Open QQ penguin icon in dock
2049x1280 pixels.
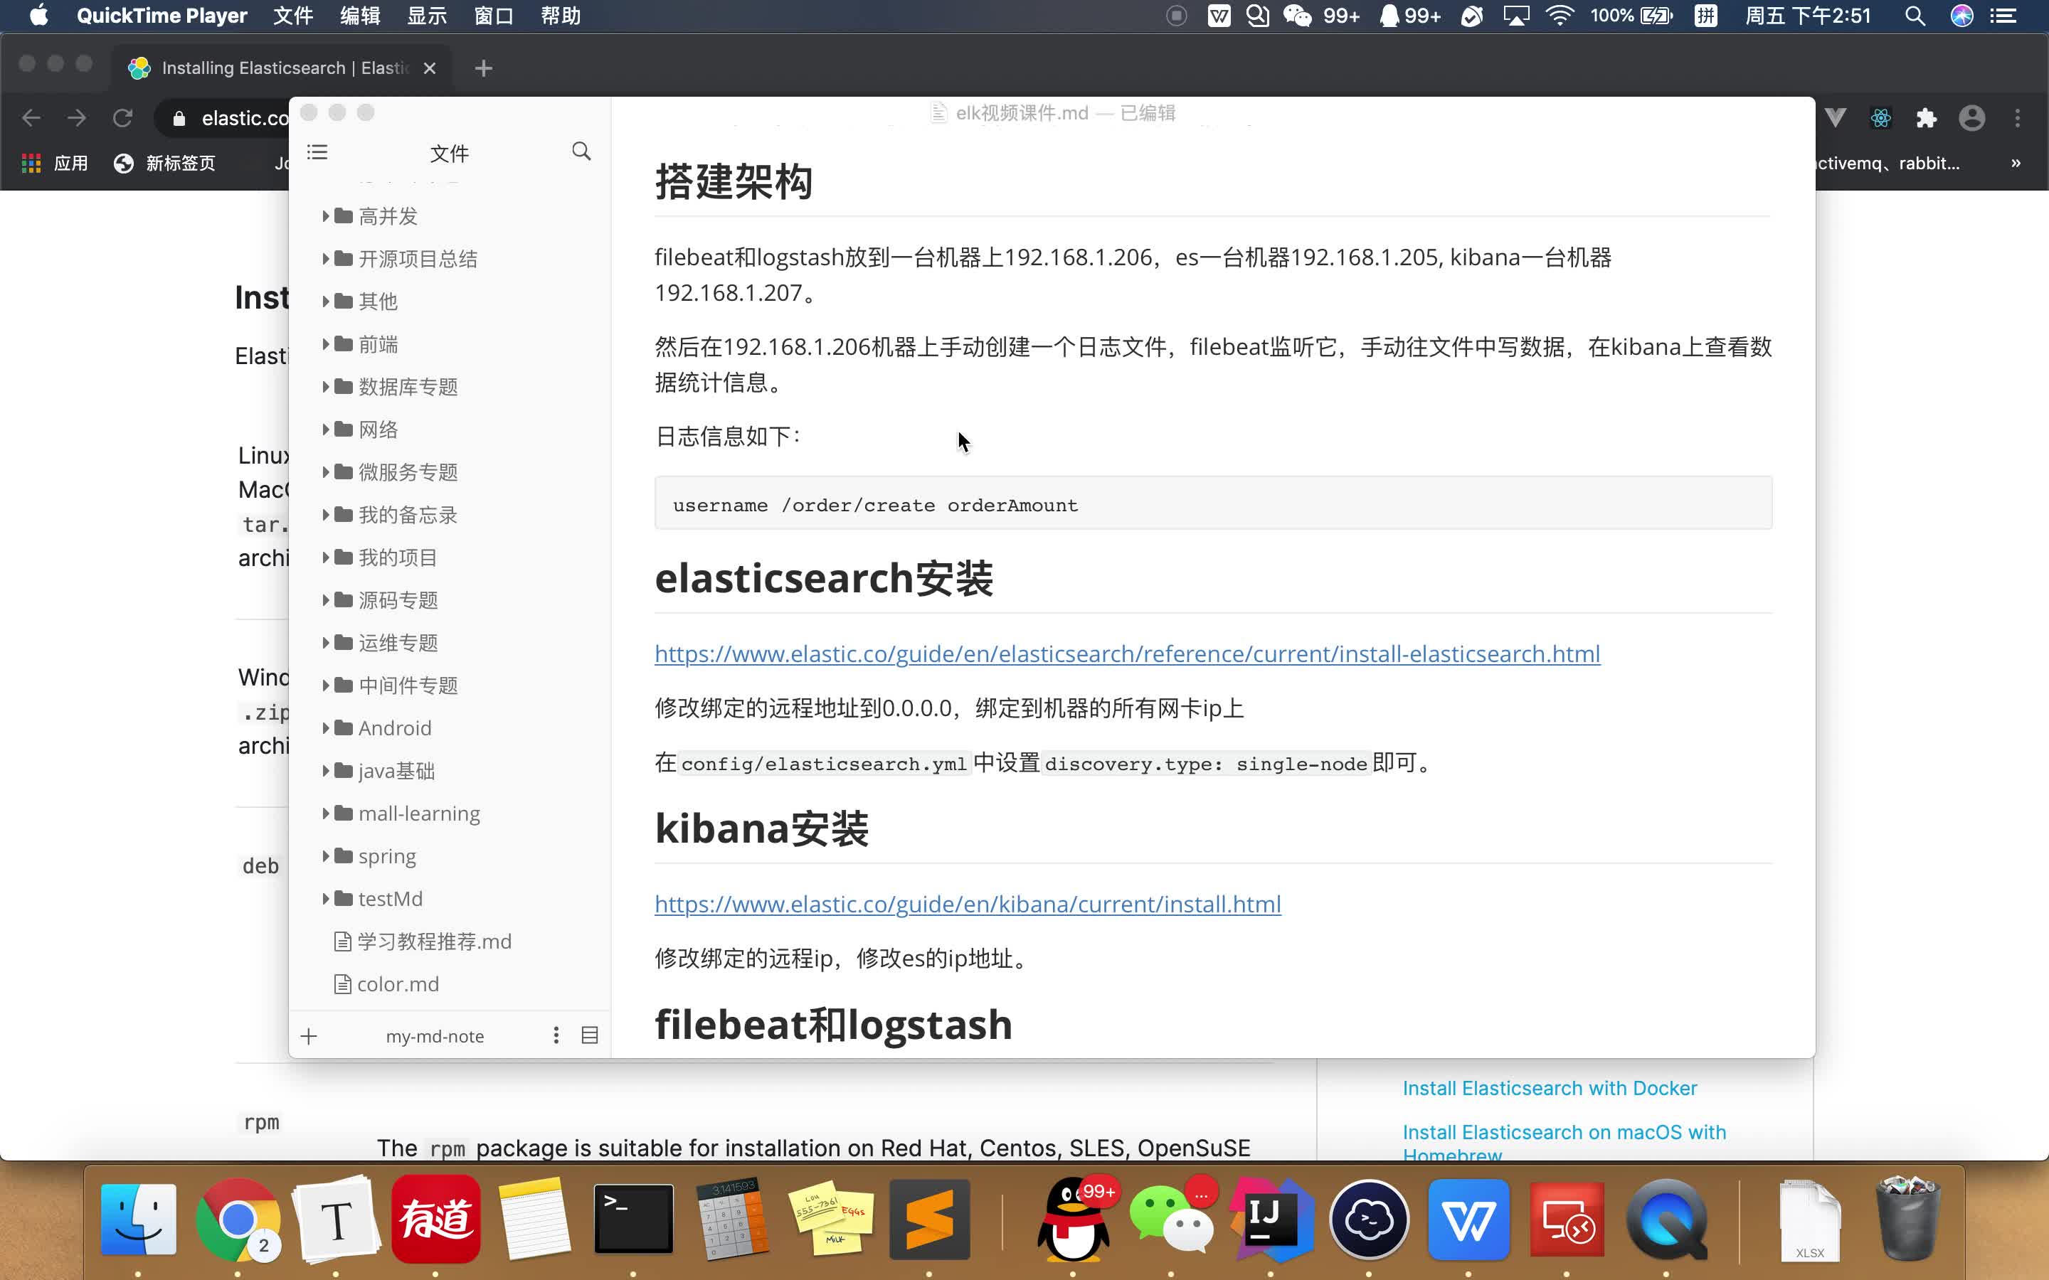pos(1073,1219)
